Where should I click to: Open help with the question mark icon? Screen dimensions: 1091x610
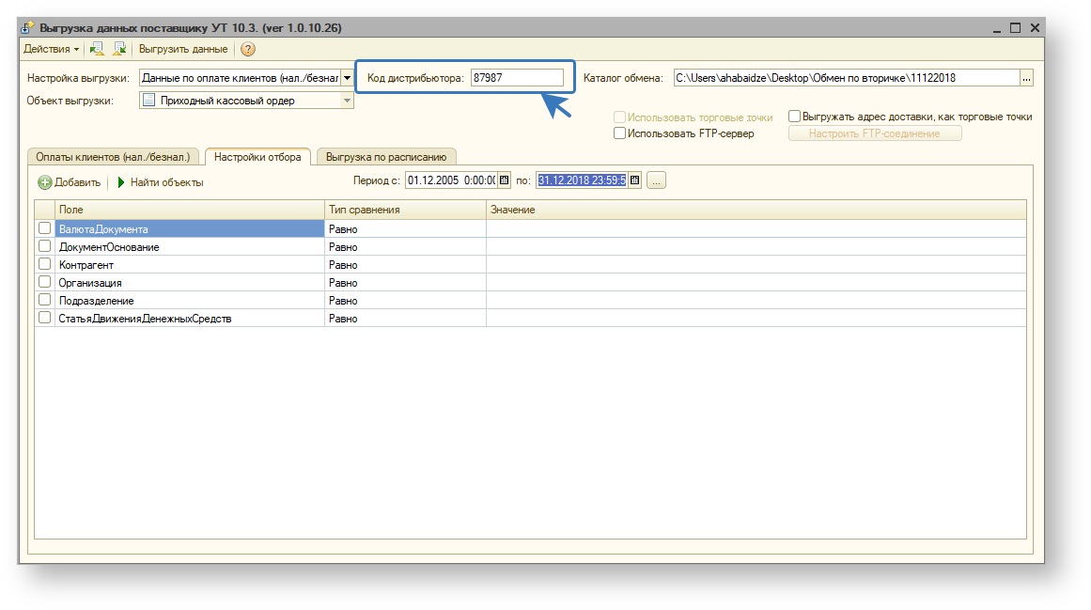[248, 49]
